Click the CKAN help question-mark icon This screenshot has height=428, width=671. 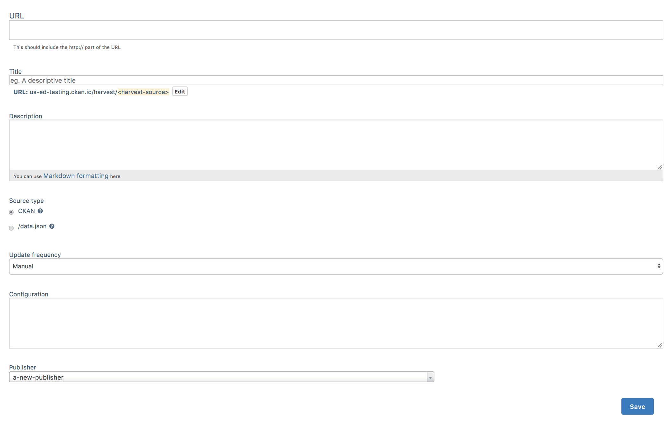40,211
